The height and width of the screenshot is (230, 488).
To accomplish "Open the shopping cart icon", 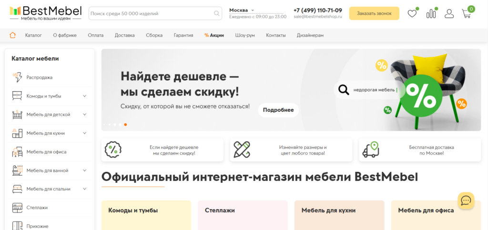I will (x=467, y=14).
